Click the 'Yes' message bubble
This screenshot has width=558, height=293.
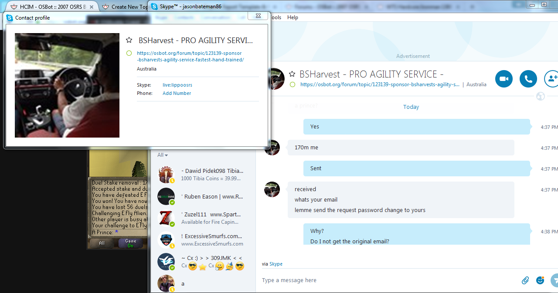pos(417,127)
